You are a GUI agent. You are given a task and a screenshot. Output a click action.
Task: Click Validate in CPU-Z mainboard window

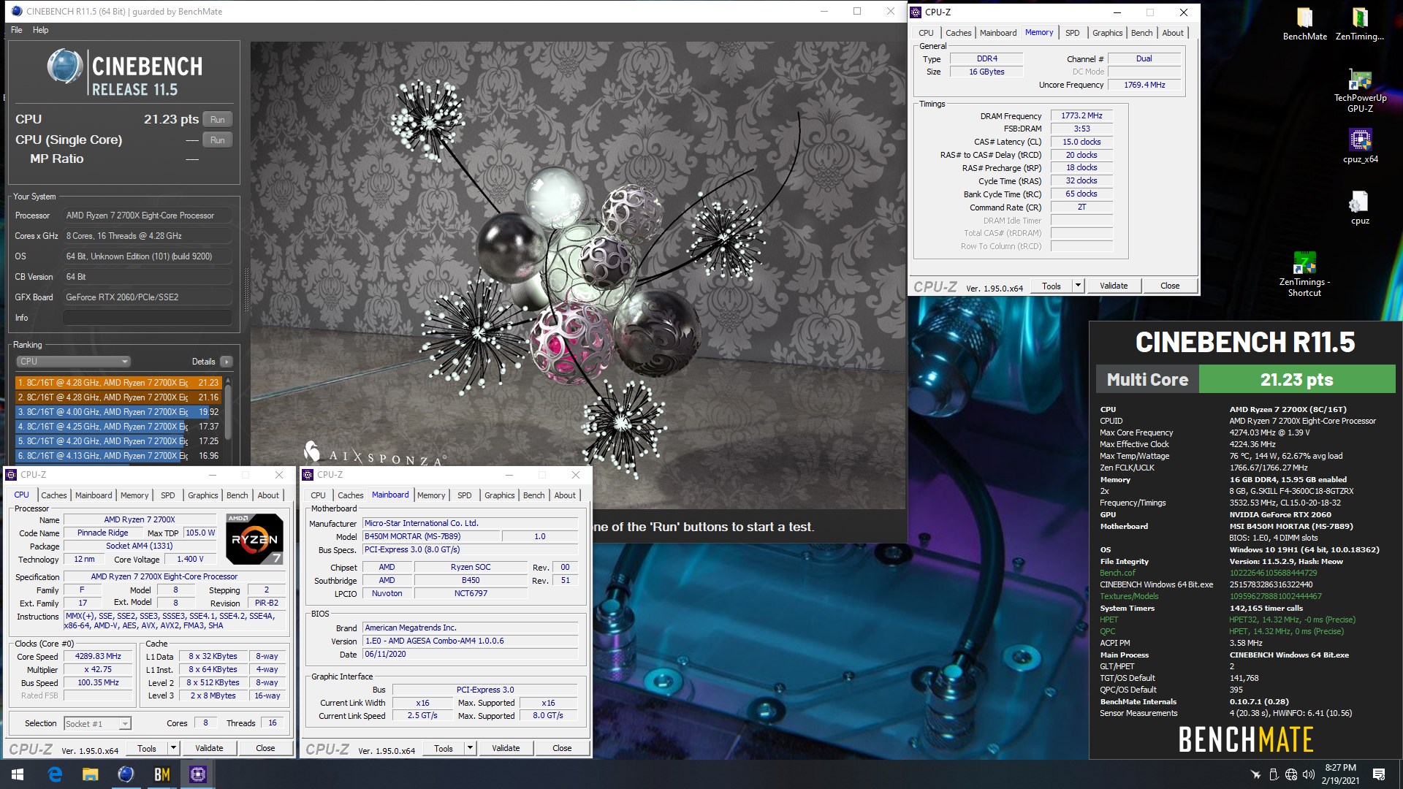(x=506, y=748)
